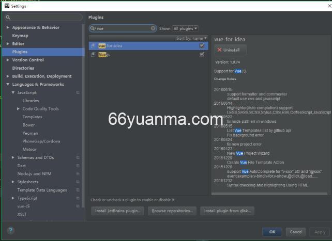
Task: Click the Change Notes heading
Action: click(x=225, y=79)
